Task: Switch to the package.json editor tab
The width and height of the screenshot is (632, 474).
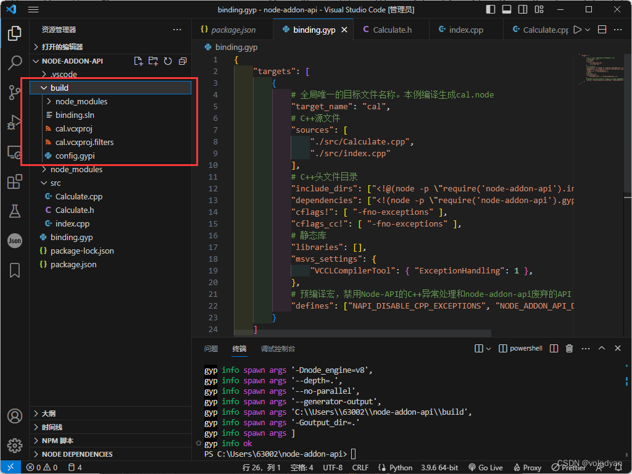Action: (x=233, y=30)
